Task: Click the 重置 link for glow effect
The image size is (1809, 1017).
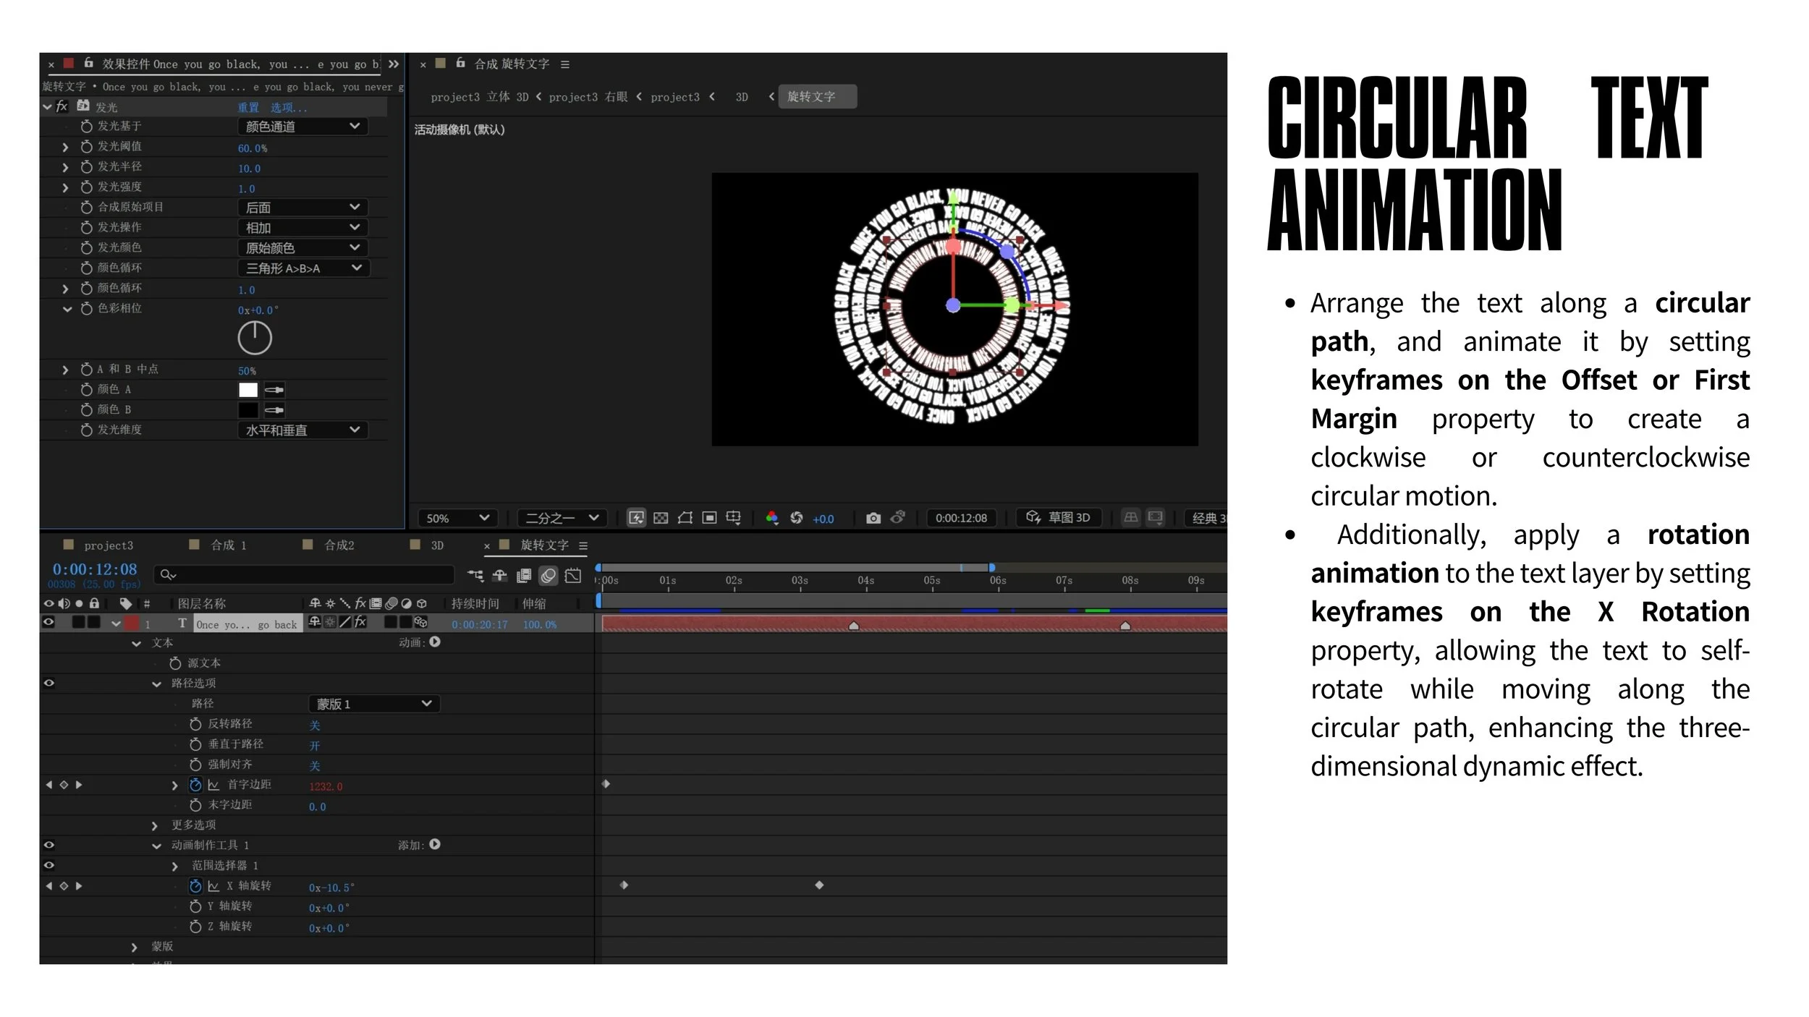Action: (x=248, y=107)
